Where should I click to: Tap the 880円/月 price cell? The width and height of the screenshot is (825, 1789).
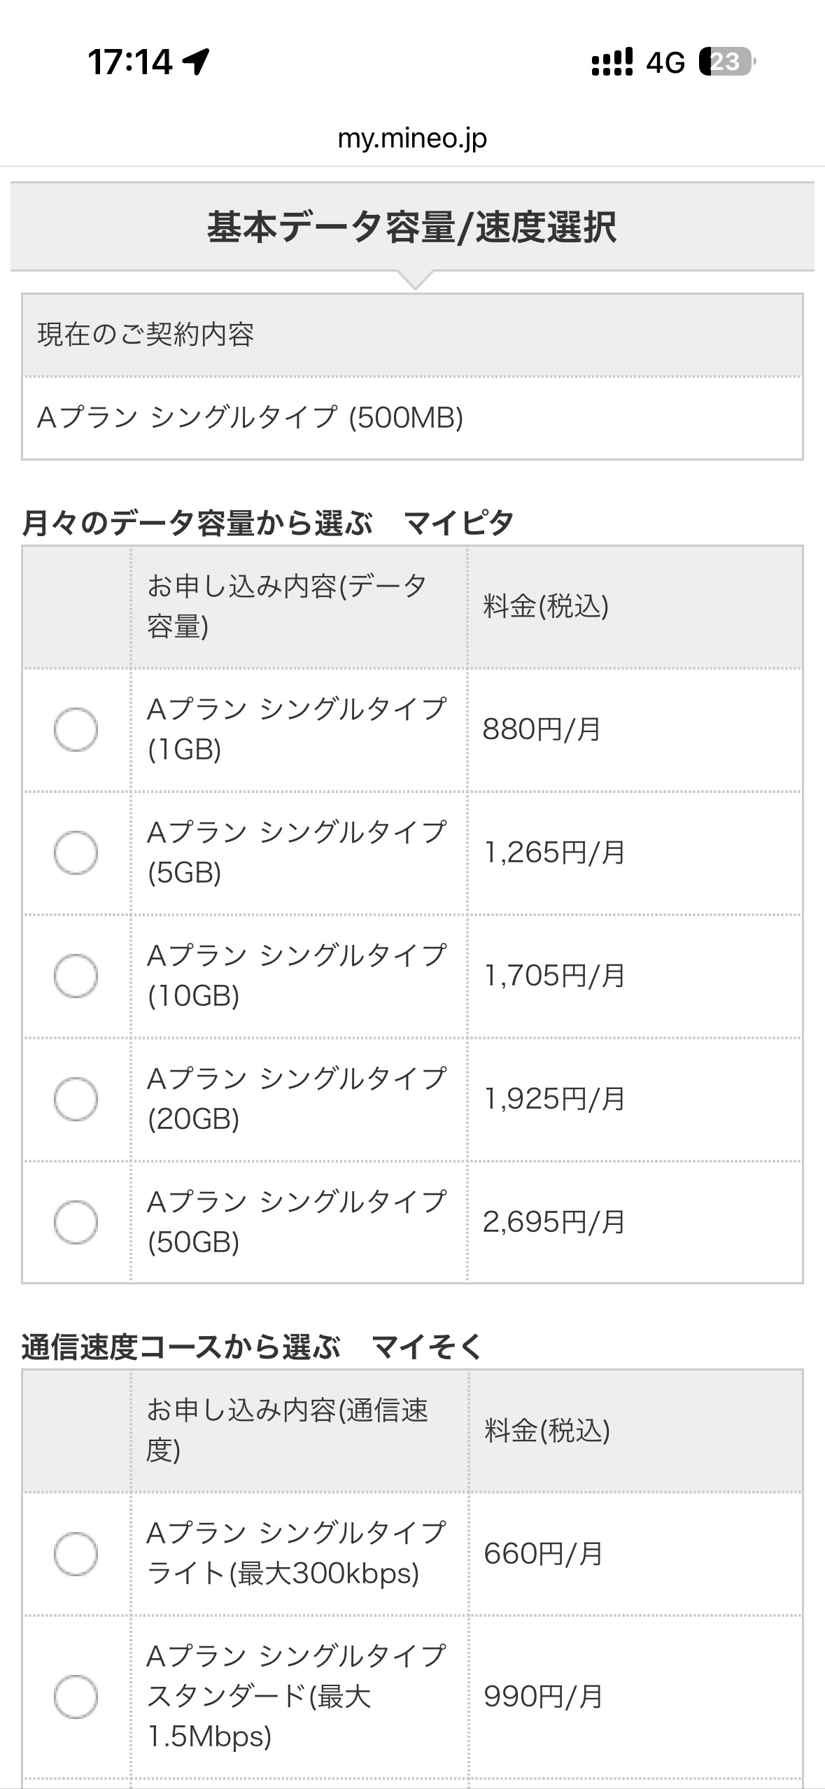click(542, 729)
